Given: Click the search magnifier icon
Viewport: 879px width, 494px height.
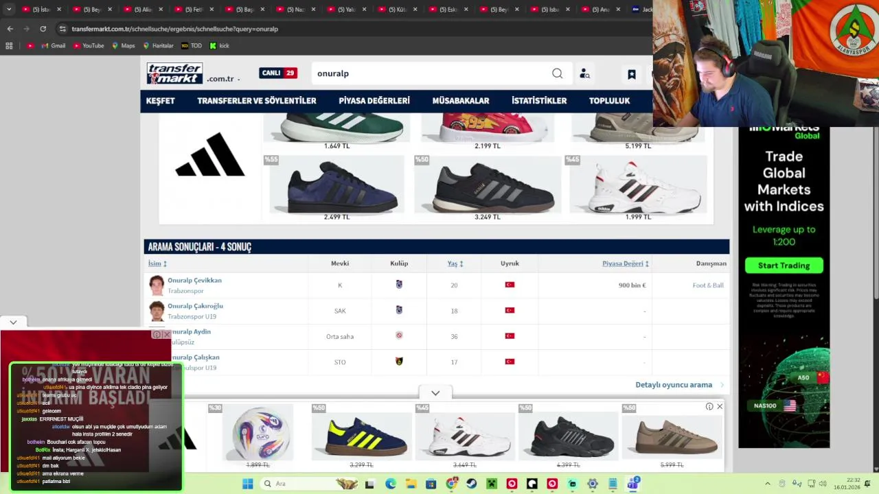Looking at the screenshot, I should point(557,73).
